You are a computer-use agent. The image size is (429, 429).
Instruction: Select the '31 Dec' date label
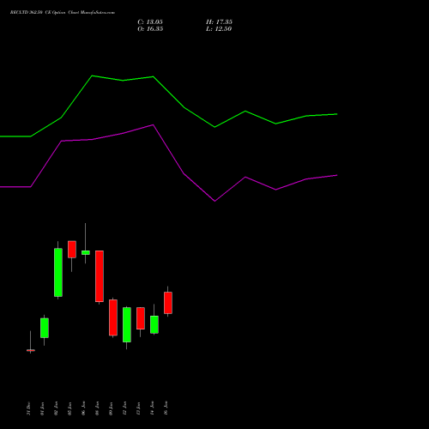point(28,408)
